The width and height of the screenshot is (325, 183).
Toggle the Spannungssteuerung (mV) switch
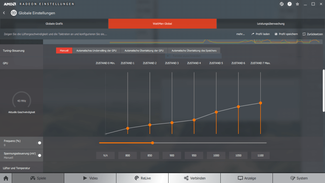pos(40,155)
